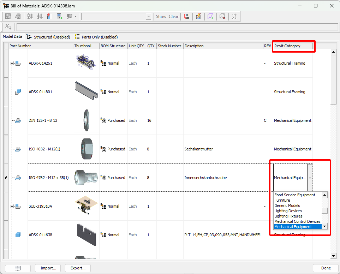
Task: Click the box with red marker icon
Action: click(x=222, y=16)
